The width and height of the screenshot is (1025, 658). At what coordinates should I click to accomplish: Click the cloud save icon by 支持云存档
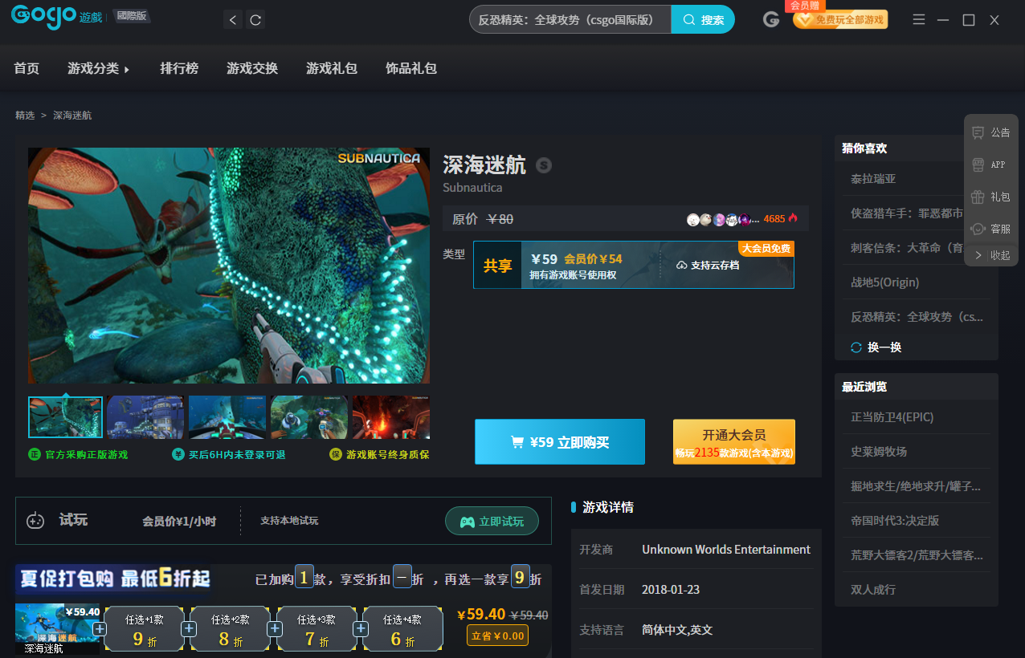coord(682,265)
